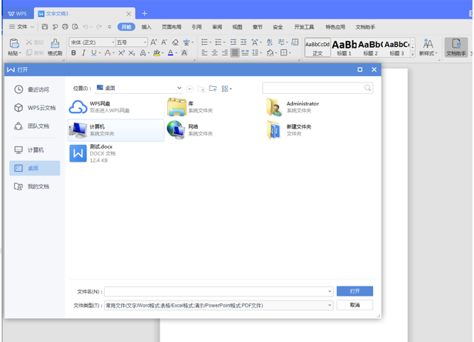Toggle Subscript formatting
The height and width of the screenshot is (342, 474).
click(x=132, y=53)
